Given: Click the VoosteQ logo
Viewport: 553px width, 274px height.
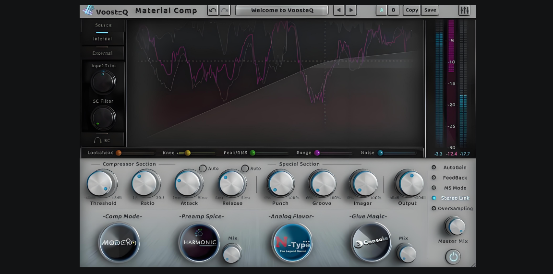Looking at the screenshot, I should [106, 11].
